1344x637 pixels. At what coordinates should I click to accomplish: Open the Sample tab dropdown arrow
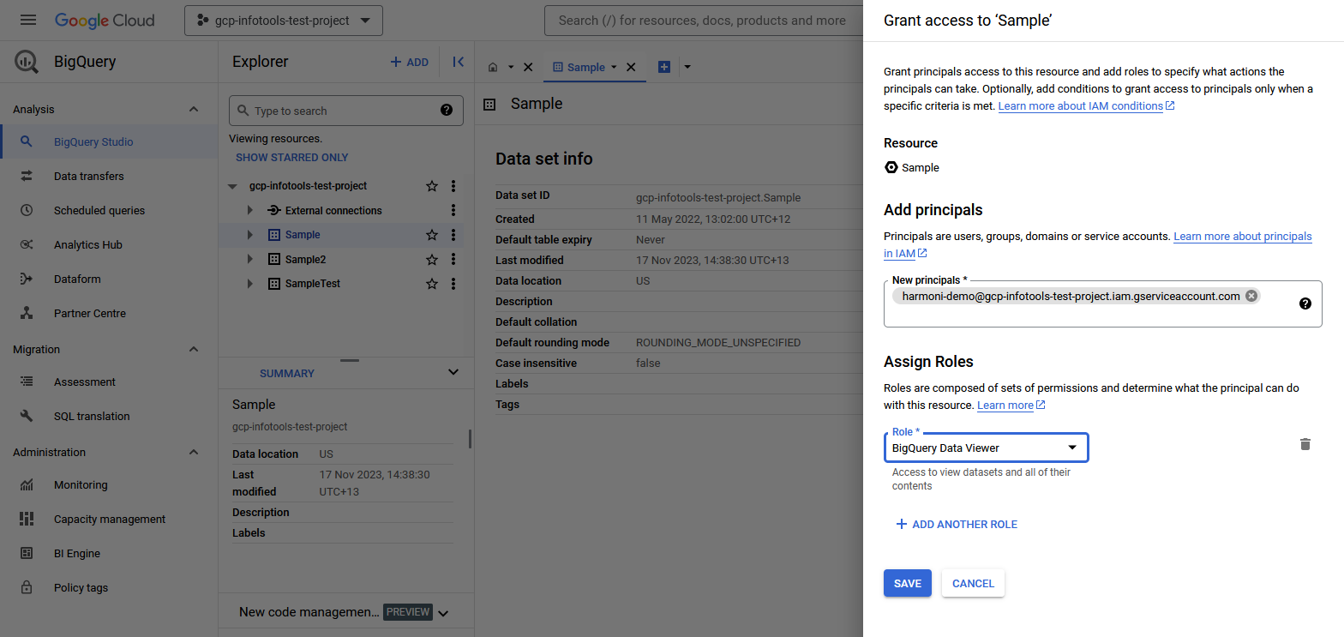[614, 67]
